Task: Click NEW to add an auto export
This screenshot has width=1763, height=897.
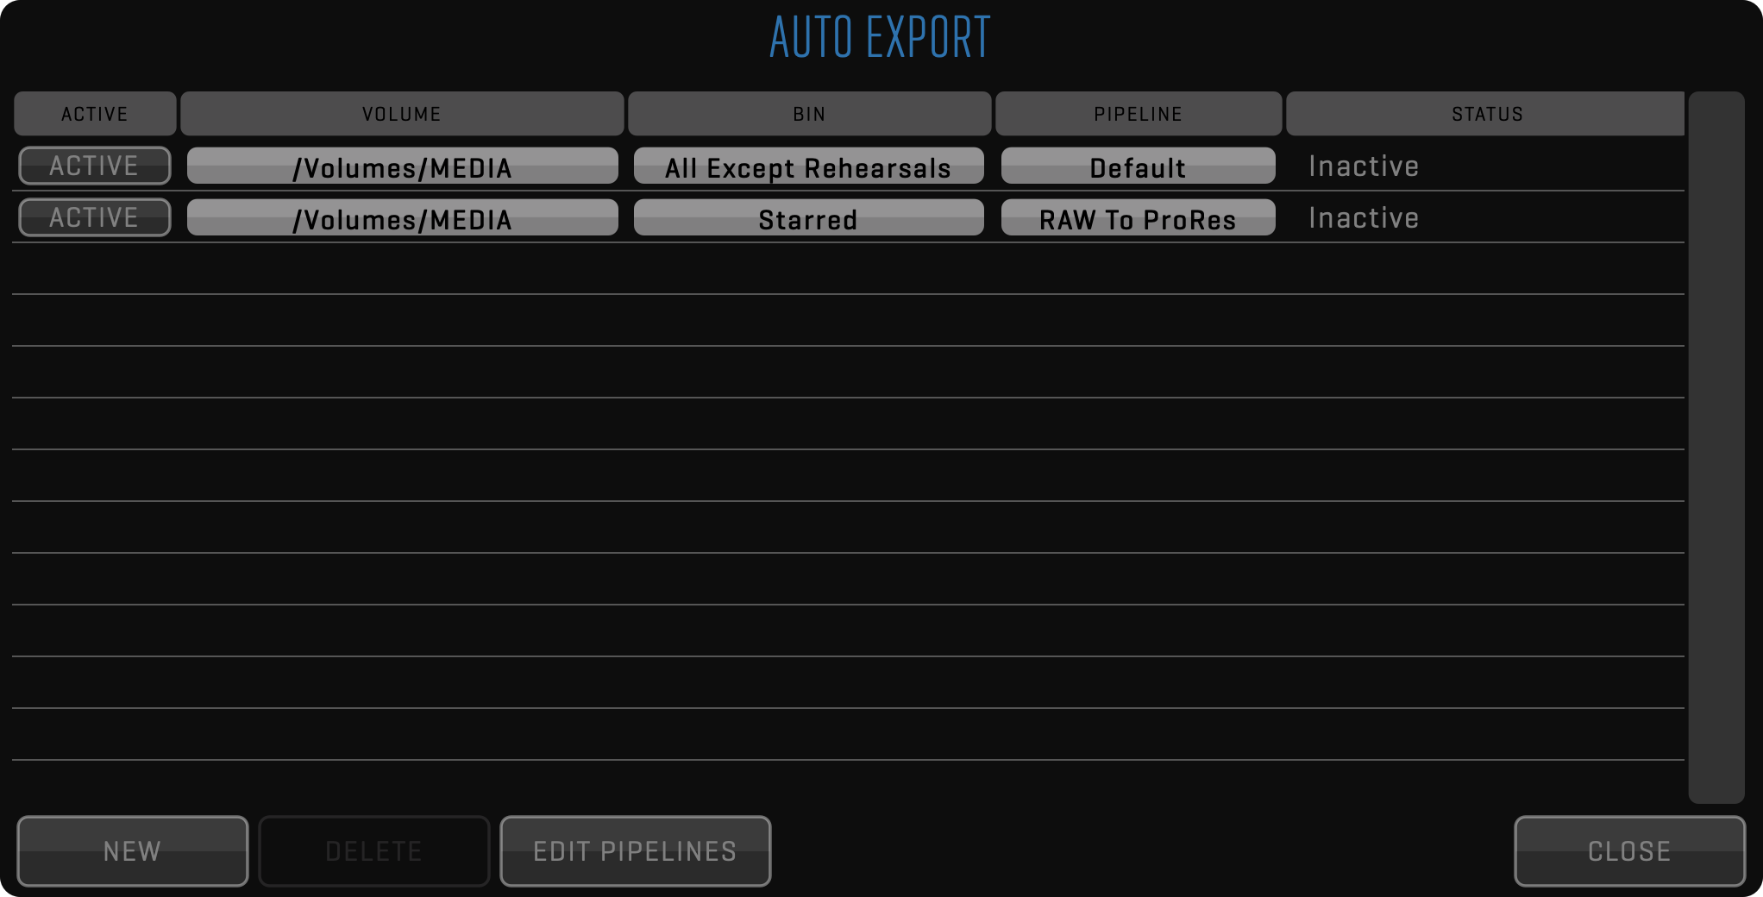Action: coord(133,851)
